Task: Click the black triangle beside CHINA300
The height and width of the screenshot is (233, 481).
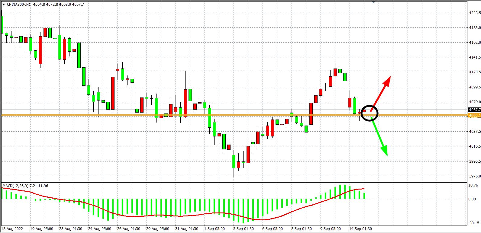Action: (x=3, y=5)
